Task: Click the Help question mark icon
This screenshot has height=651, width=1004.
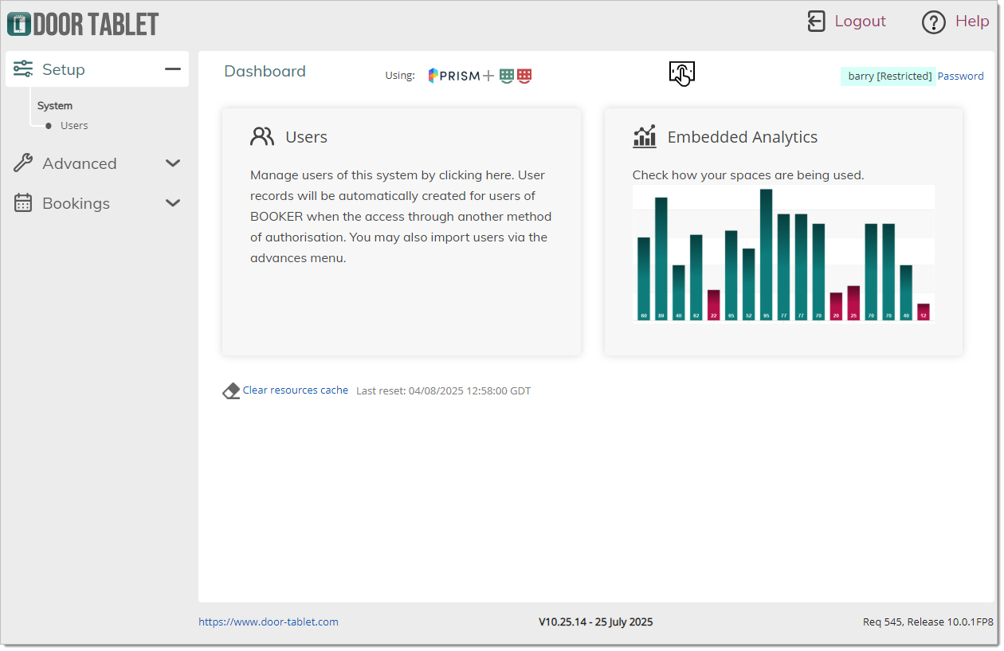Action: pos(933,22)
